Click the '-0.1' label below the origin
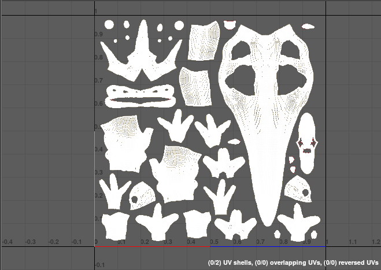The width and height of the screenshot is (381, 270). 99,265
